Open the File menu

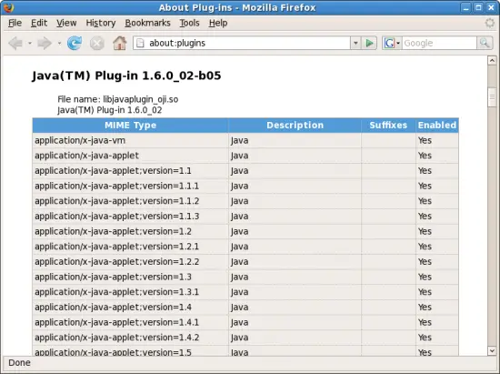coord(15,23)
